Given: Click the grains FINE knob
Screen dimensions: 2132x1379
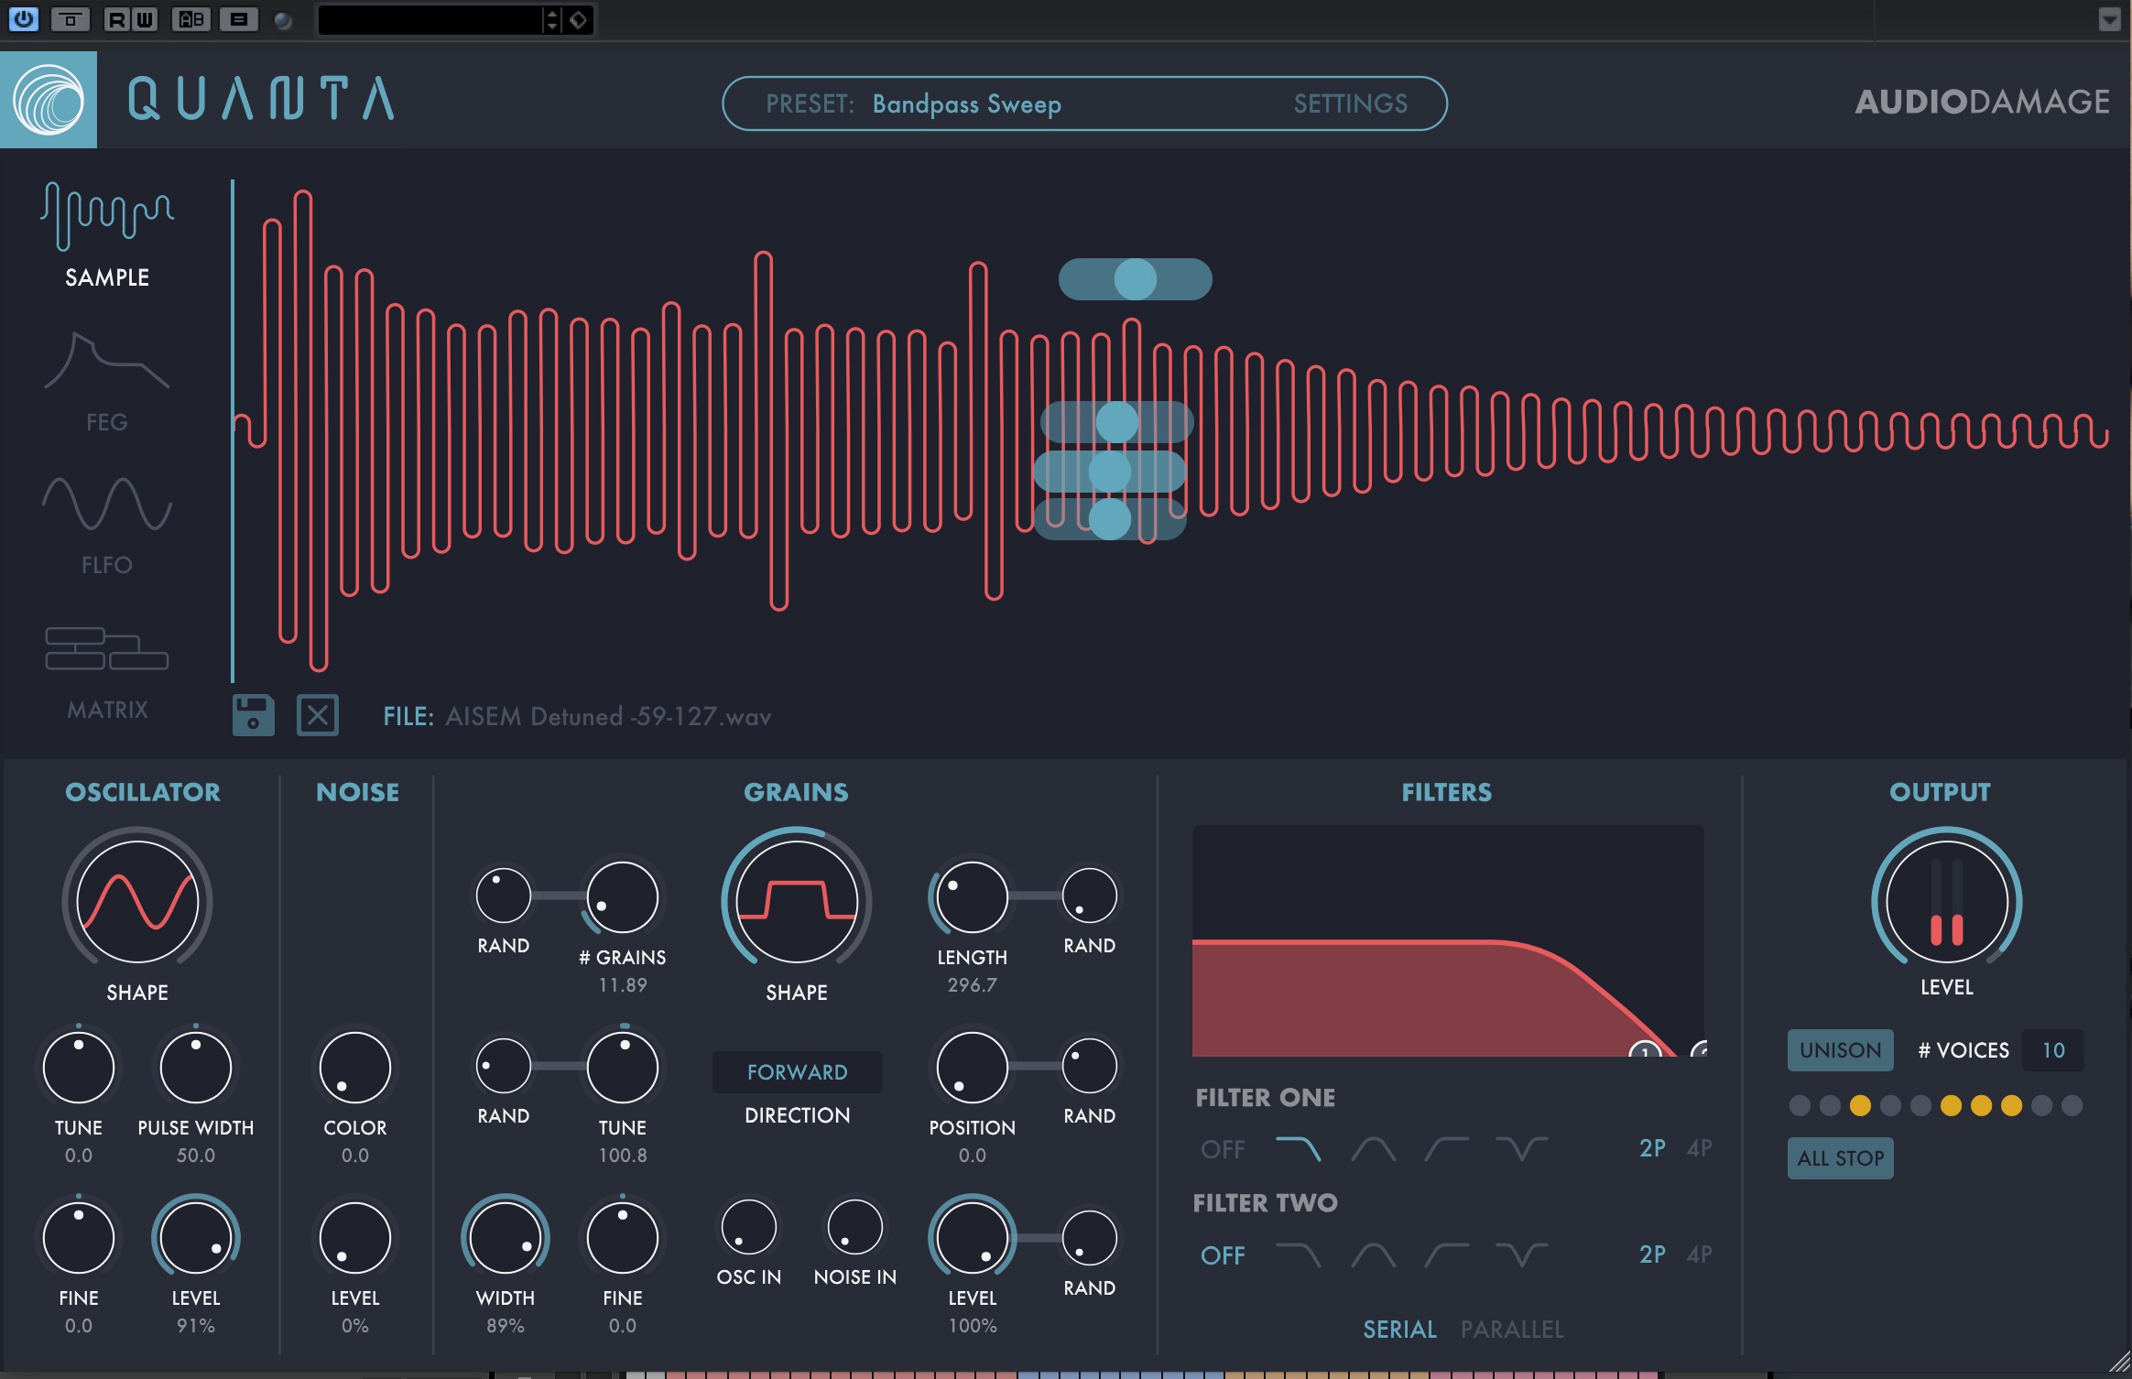Looking at the screenshot, I should click(623, 1238).
